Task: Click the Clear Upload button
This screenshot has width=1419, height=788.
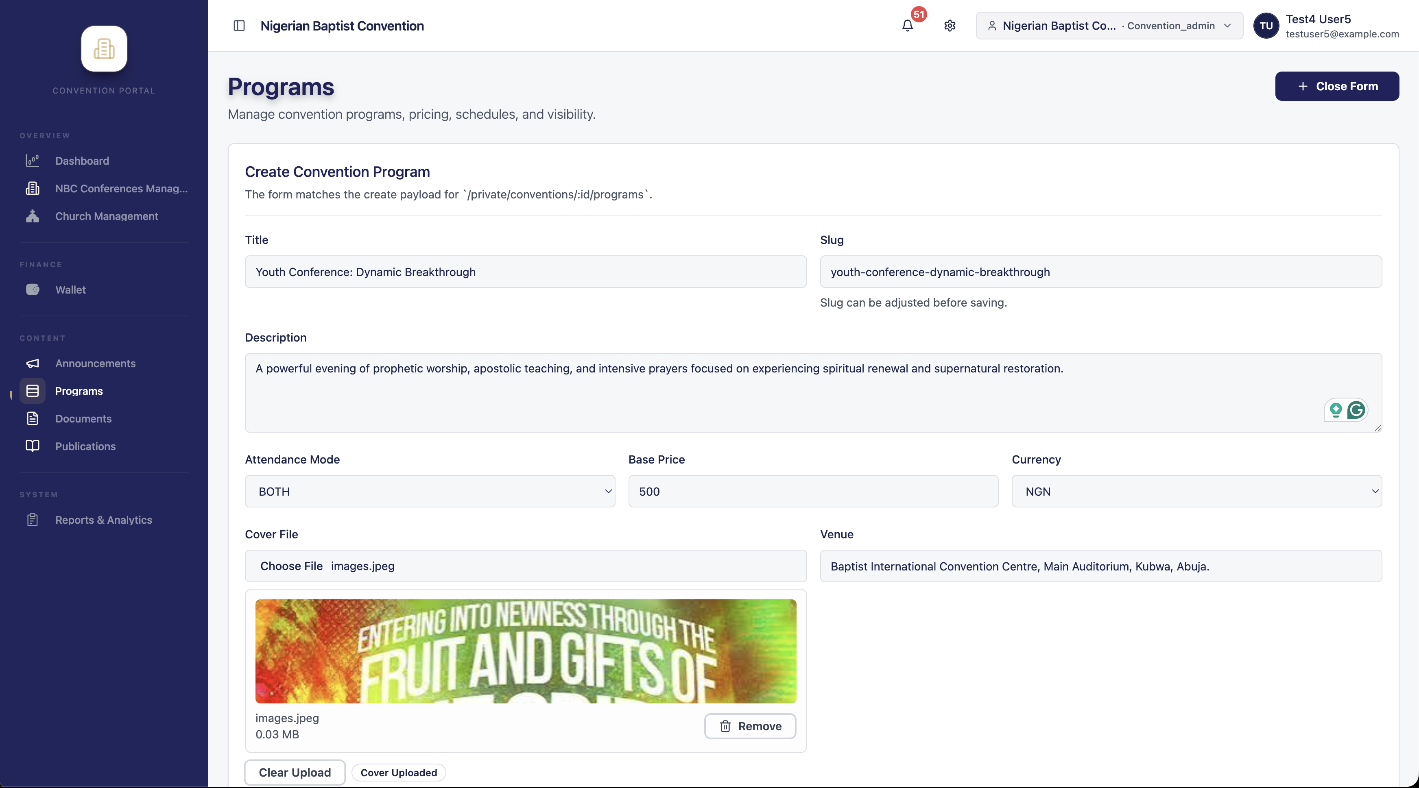Action: (295, 773)
